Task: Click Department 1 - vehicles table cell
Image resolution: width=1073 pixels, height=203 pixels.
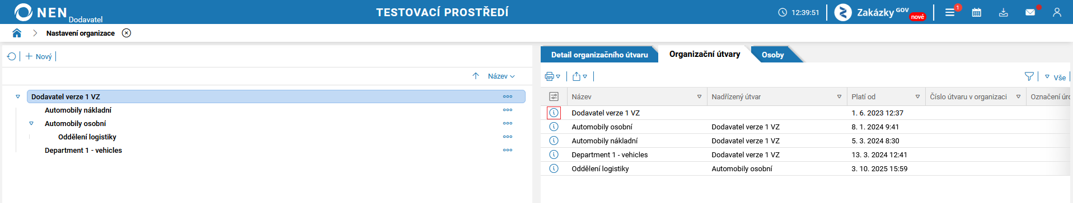Action: 610,154
